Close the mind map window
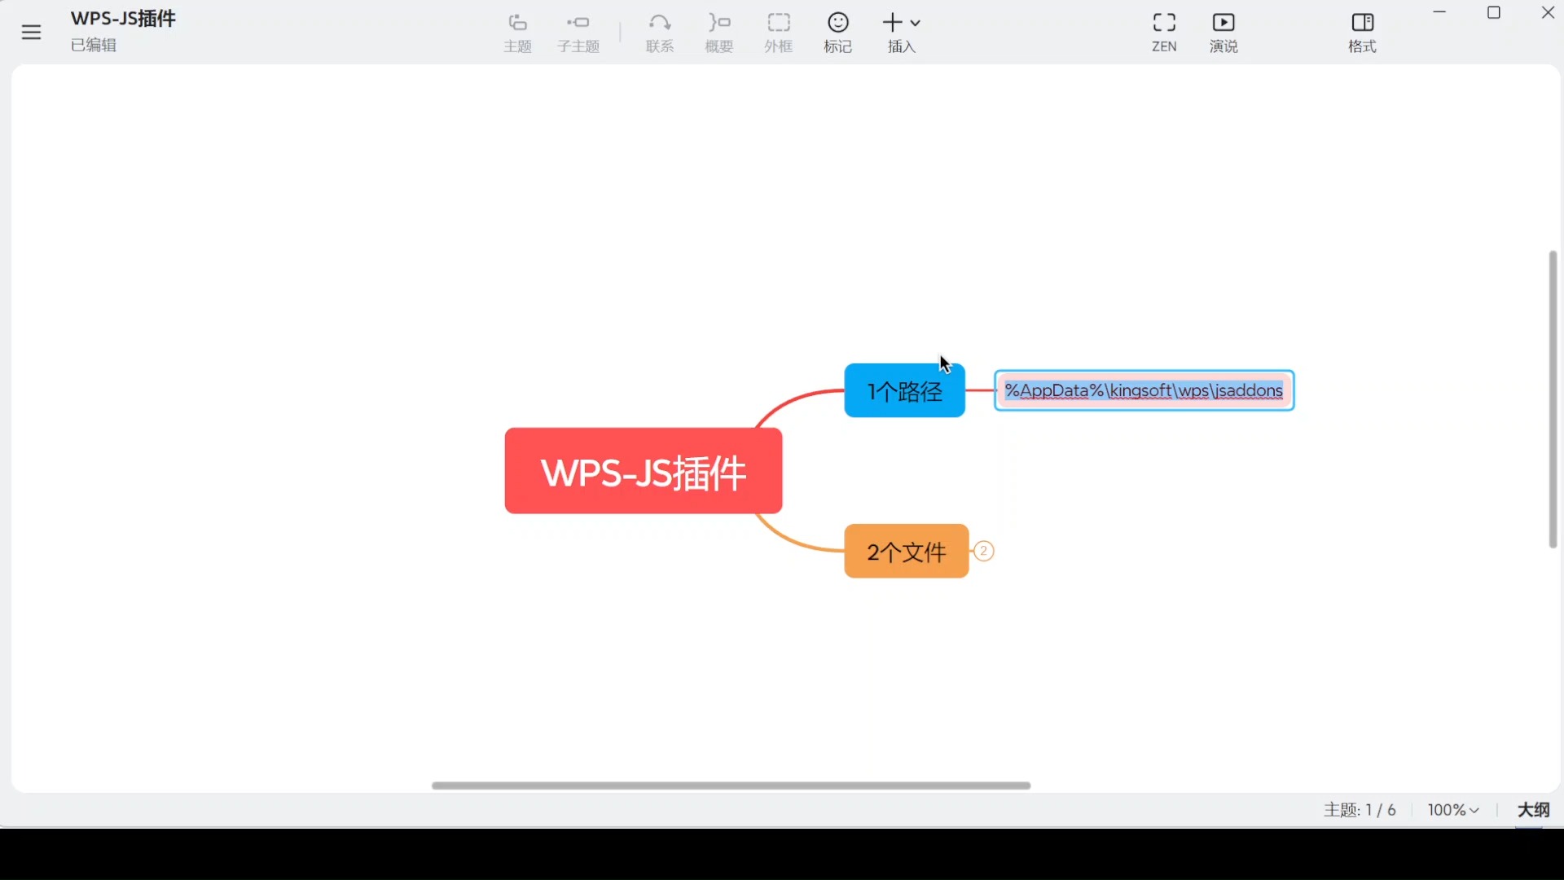1564x880 pixels. 1549,12
